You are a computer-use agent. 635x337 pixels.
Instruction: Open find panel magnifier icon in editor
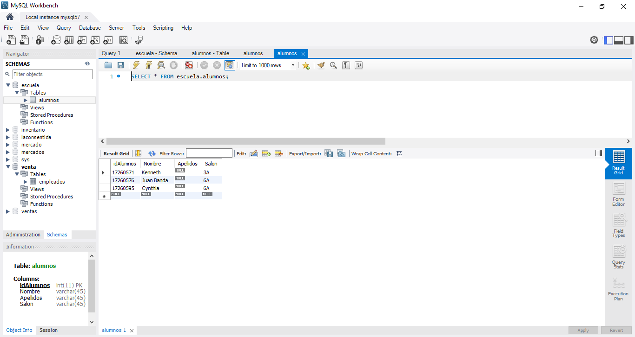coord(333,65)
